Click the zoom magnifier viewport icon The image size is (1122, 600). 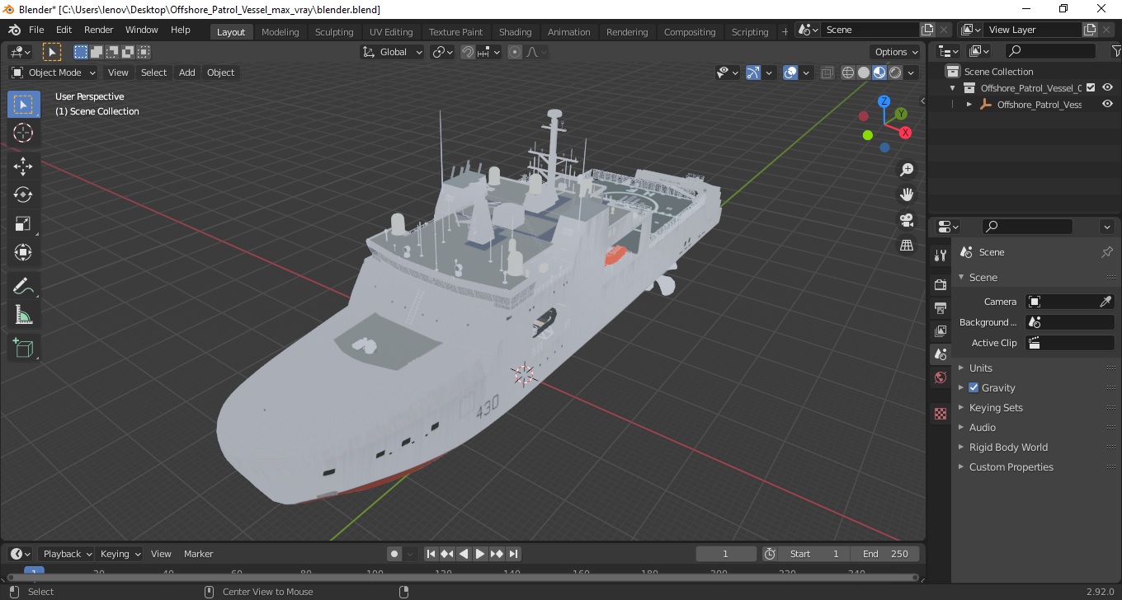coord(907,170)
